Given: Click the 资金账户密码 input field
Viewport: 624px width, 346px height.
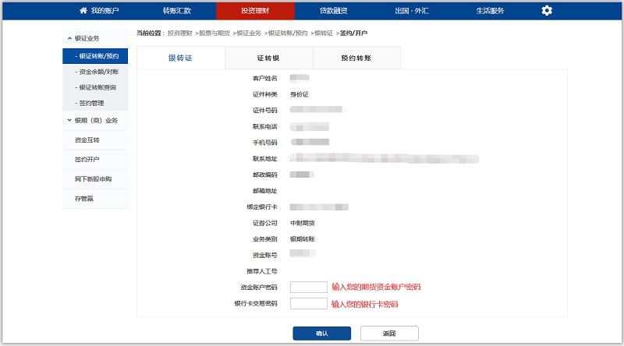Looking at the screenshot, I should pos(308,287).
